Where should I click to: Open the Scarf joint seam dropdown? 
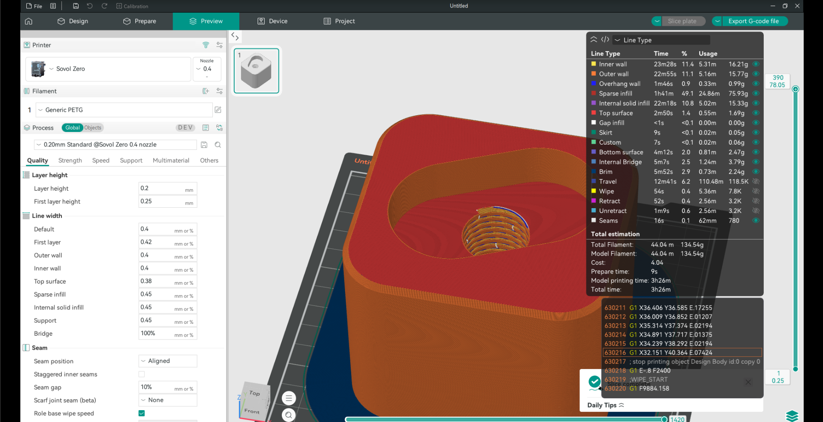168,400
